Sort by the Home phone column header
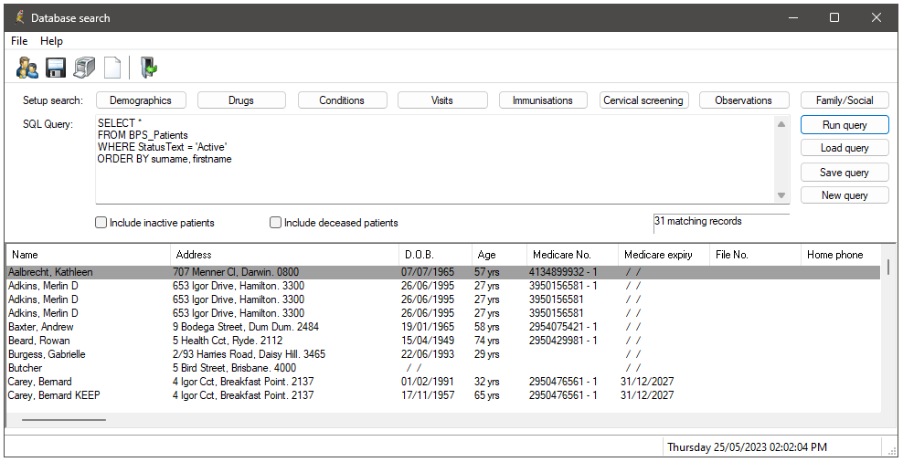 pos(840,255)
